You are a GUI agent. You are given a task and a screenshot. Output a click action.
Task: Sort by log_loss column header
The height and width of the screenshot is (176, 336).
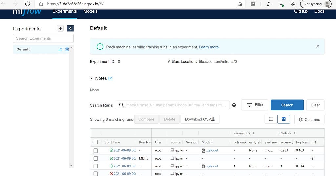pos(302,142)
